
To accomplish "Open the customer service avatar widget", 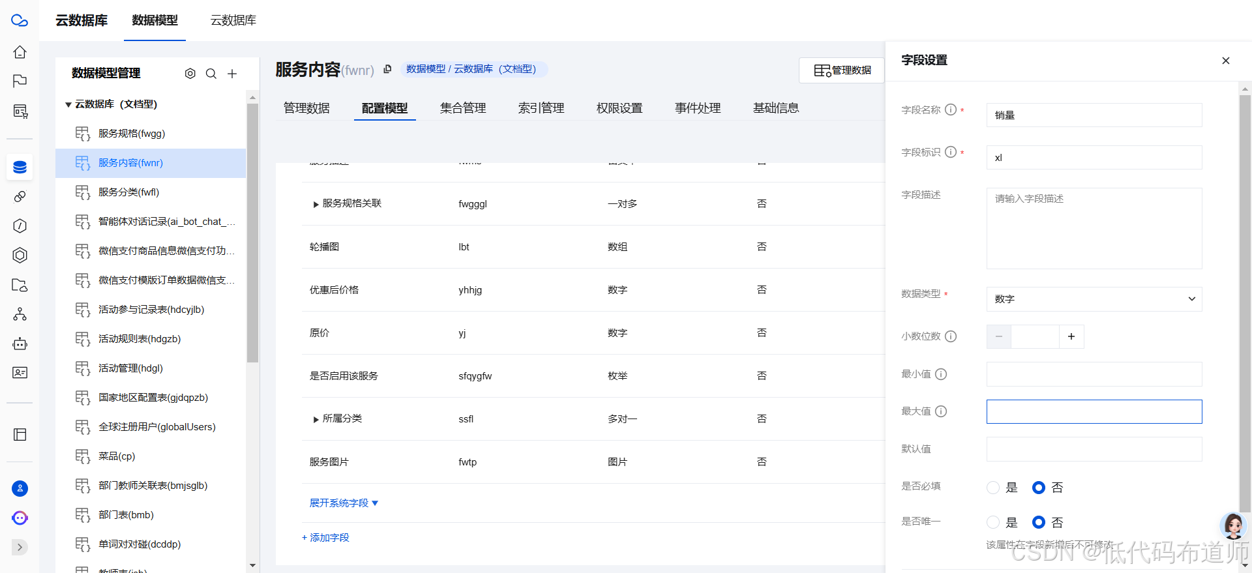I will (1233, 525).
